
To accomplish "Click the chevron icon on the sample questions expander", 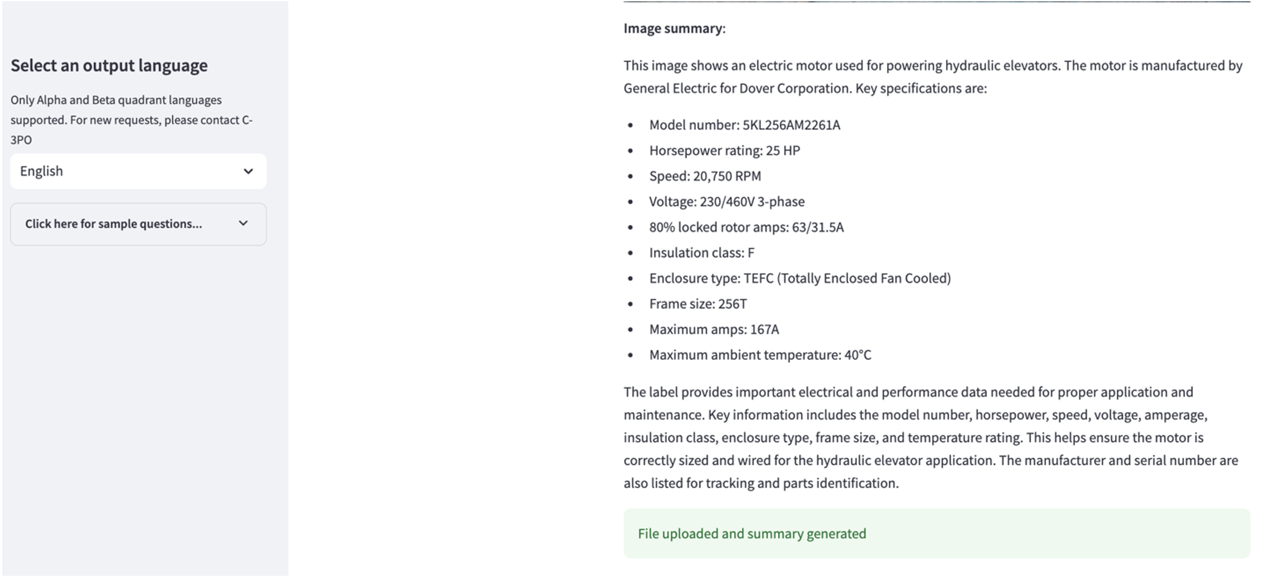I will point(244,224).
